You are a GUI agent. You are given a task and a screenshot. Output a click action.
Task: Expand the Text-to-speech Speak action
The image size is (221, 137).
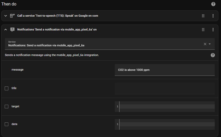pos(6,16)
